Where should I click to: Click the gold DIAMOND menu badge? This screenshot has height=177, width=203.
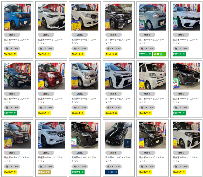point(44,172)
